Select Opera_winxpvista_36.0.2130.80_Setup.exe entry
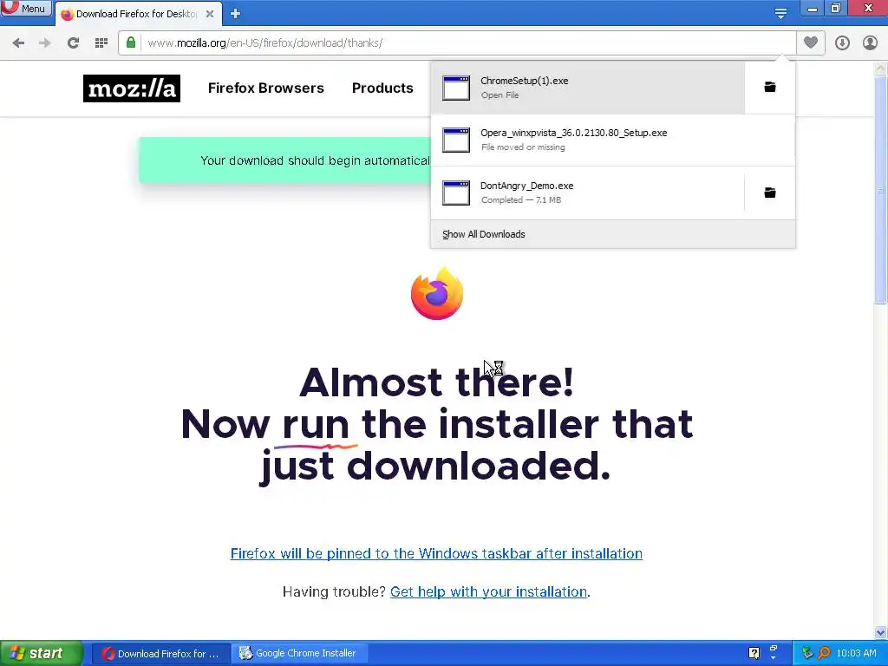This screenshot has height=666, width=888. tap(613, 140)
